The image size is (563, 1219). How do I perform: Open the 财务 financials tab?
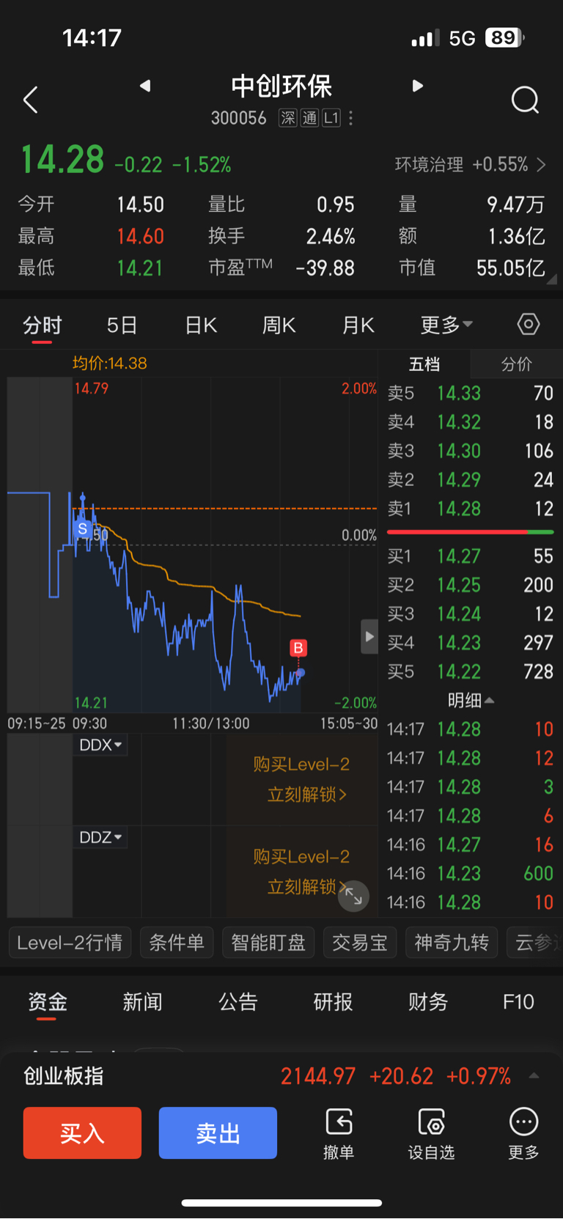coord(428,1002)
